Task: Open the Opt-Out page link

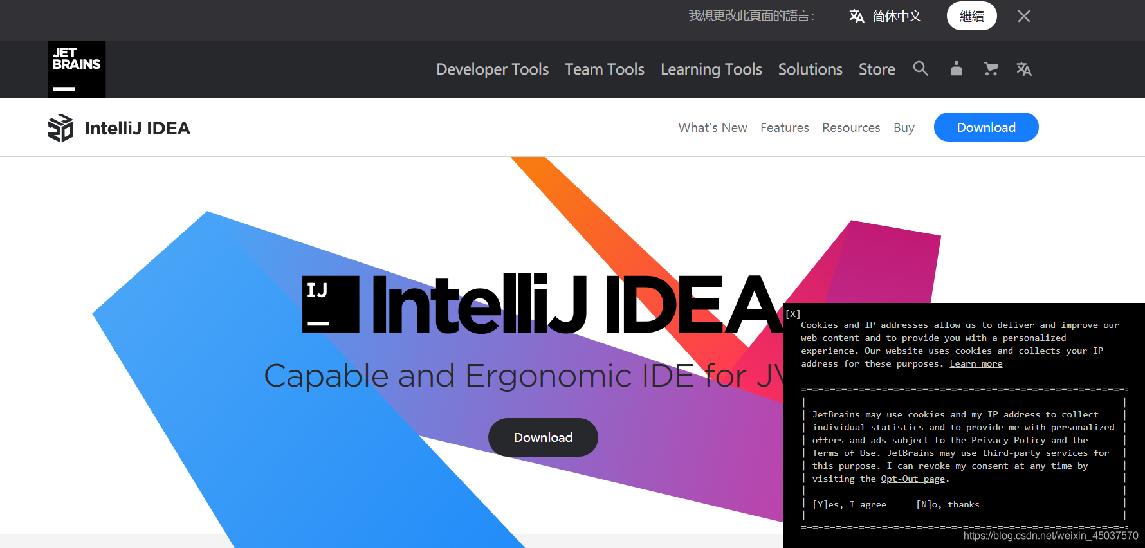Action: pos(913,479)
